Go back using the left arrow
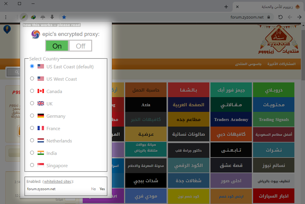Viewport: 305px width, 204px height. pyautogui.click(x=290, y=17)
